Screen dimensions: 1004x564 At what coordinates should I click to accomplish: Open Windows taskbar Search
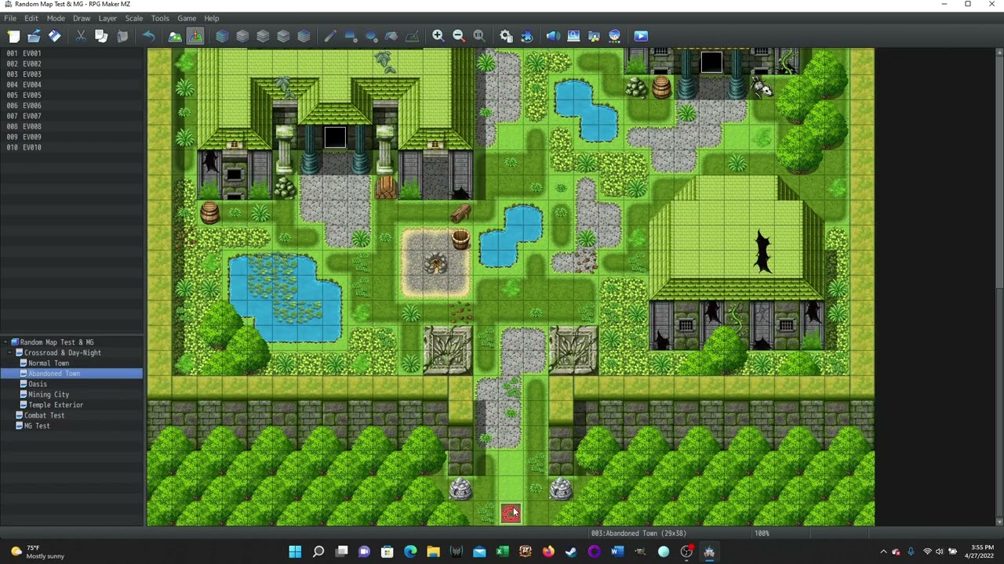click(x=318, y=552)
